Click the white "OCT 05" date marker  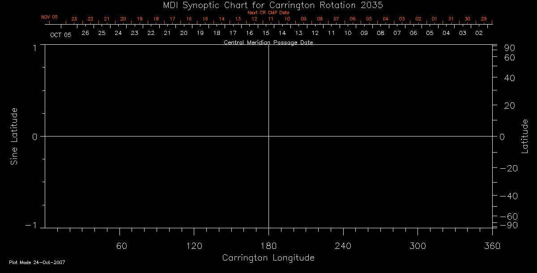[x=60, y=34]
